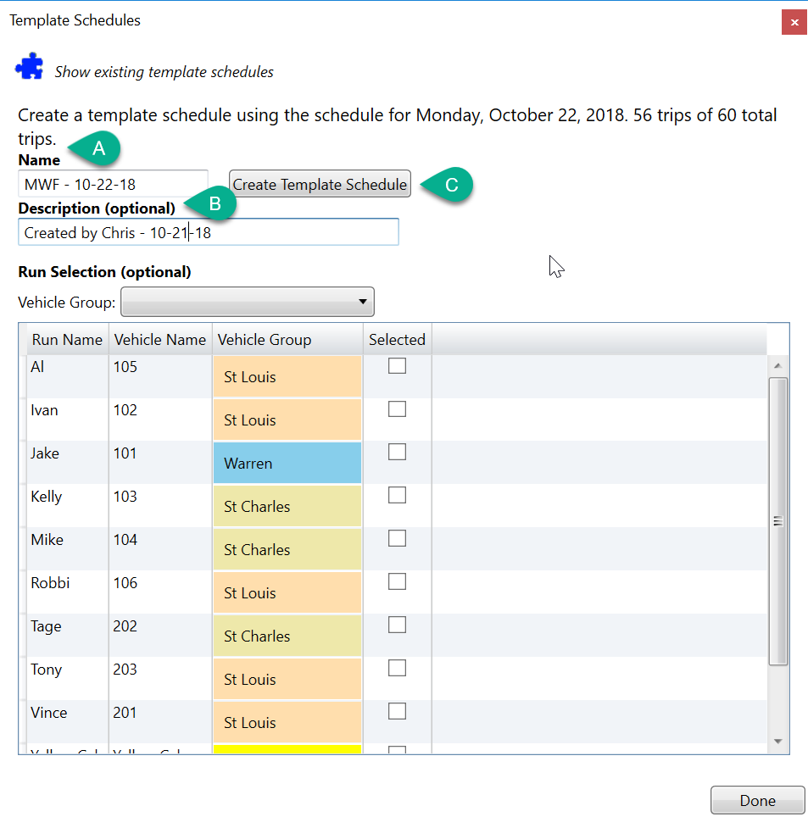Click the Description field with Created by Chris
This screenshot has height=817, width=808.
pos(208,231)
